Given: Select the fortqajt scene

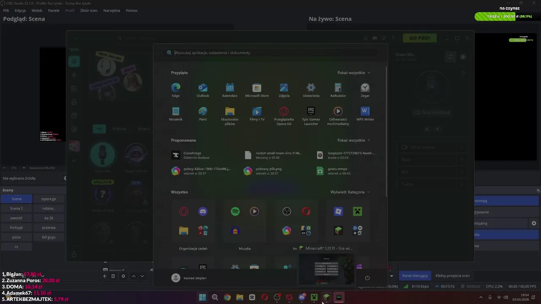Looking at the screenshot, I should 16,228.
